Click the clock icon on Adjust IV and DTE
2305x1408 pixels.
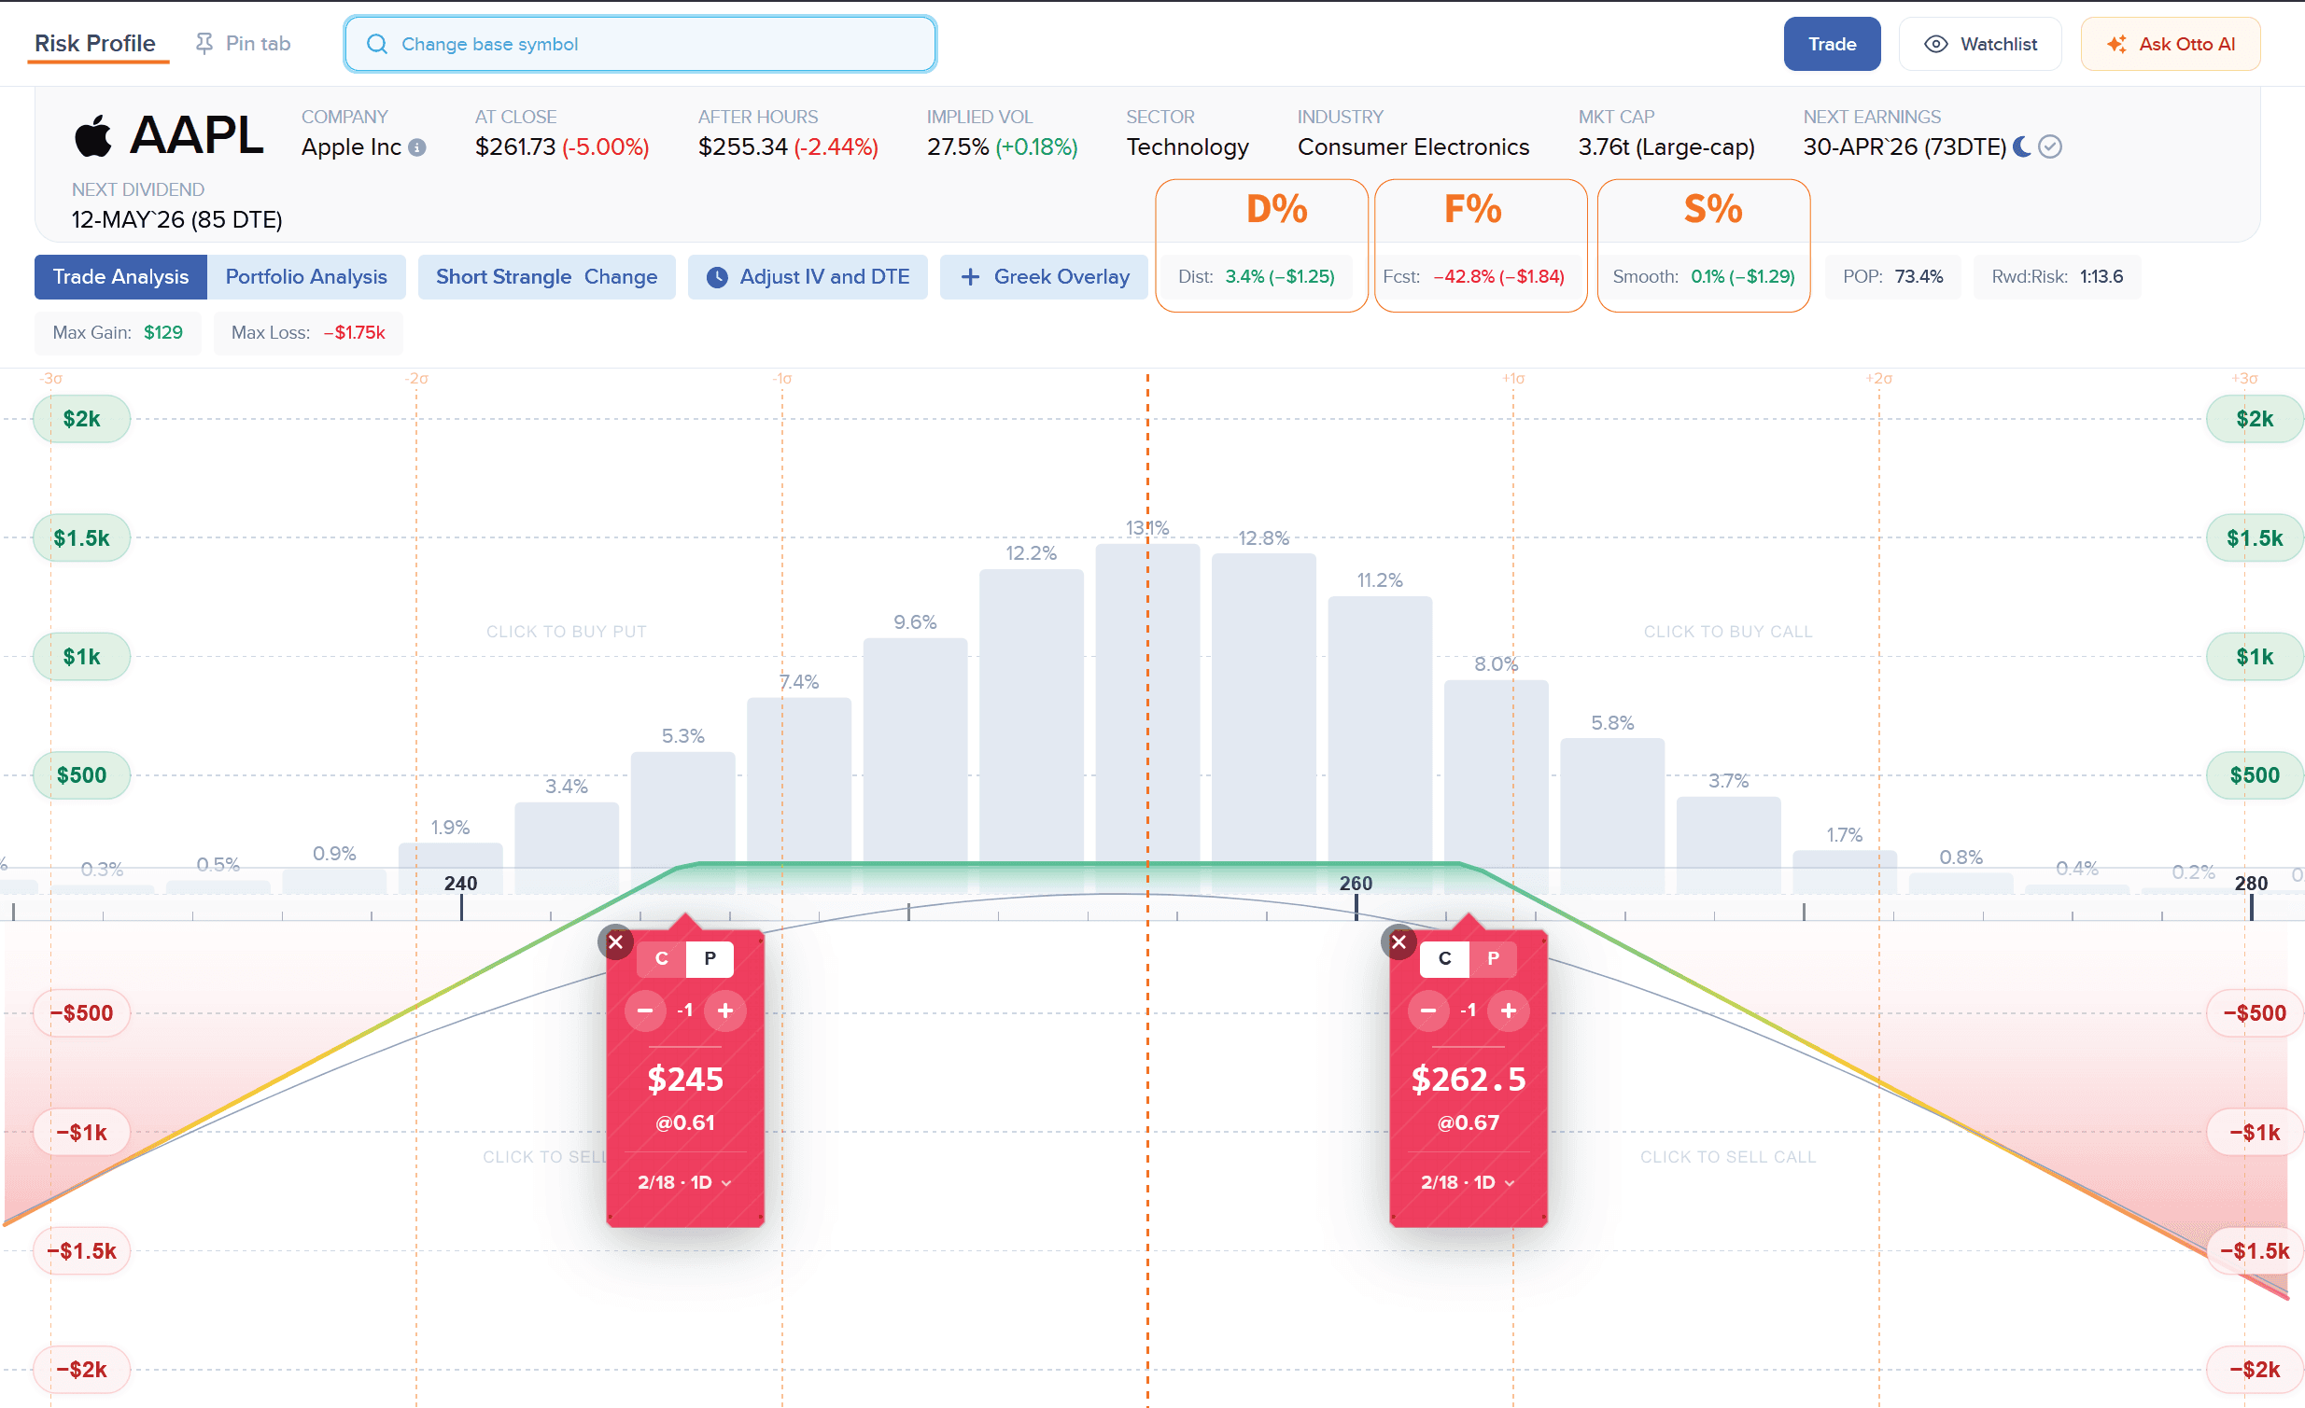[717, 278]
